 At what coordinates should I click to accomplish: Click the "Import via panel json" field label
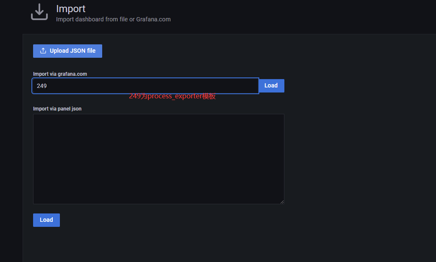click(57, 109)
